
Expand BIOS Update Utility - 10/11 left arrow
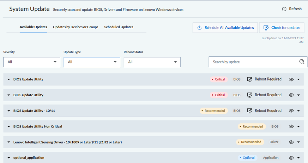pyautogui.click(x=9, y=111)
